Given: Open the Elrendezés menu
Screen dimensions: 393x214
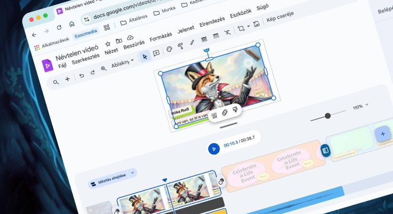Looking at the screenshot, I should [x=212, y=22].
